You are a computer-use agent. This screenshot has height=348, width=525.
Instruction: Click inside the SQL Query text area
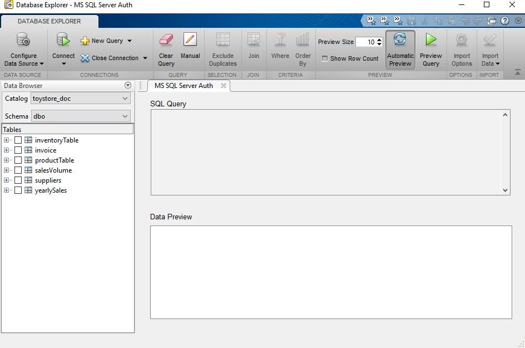point(326,152)
